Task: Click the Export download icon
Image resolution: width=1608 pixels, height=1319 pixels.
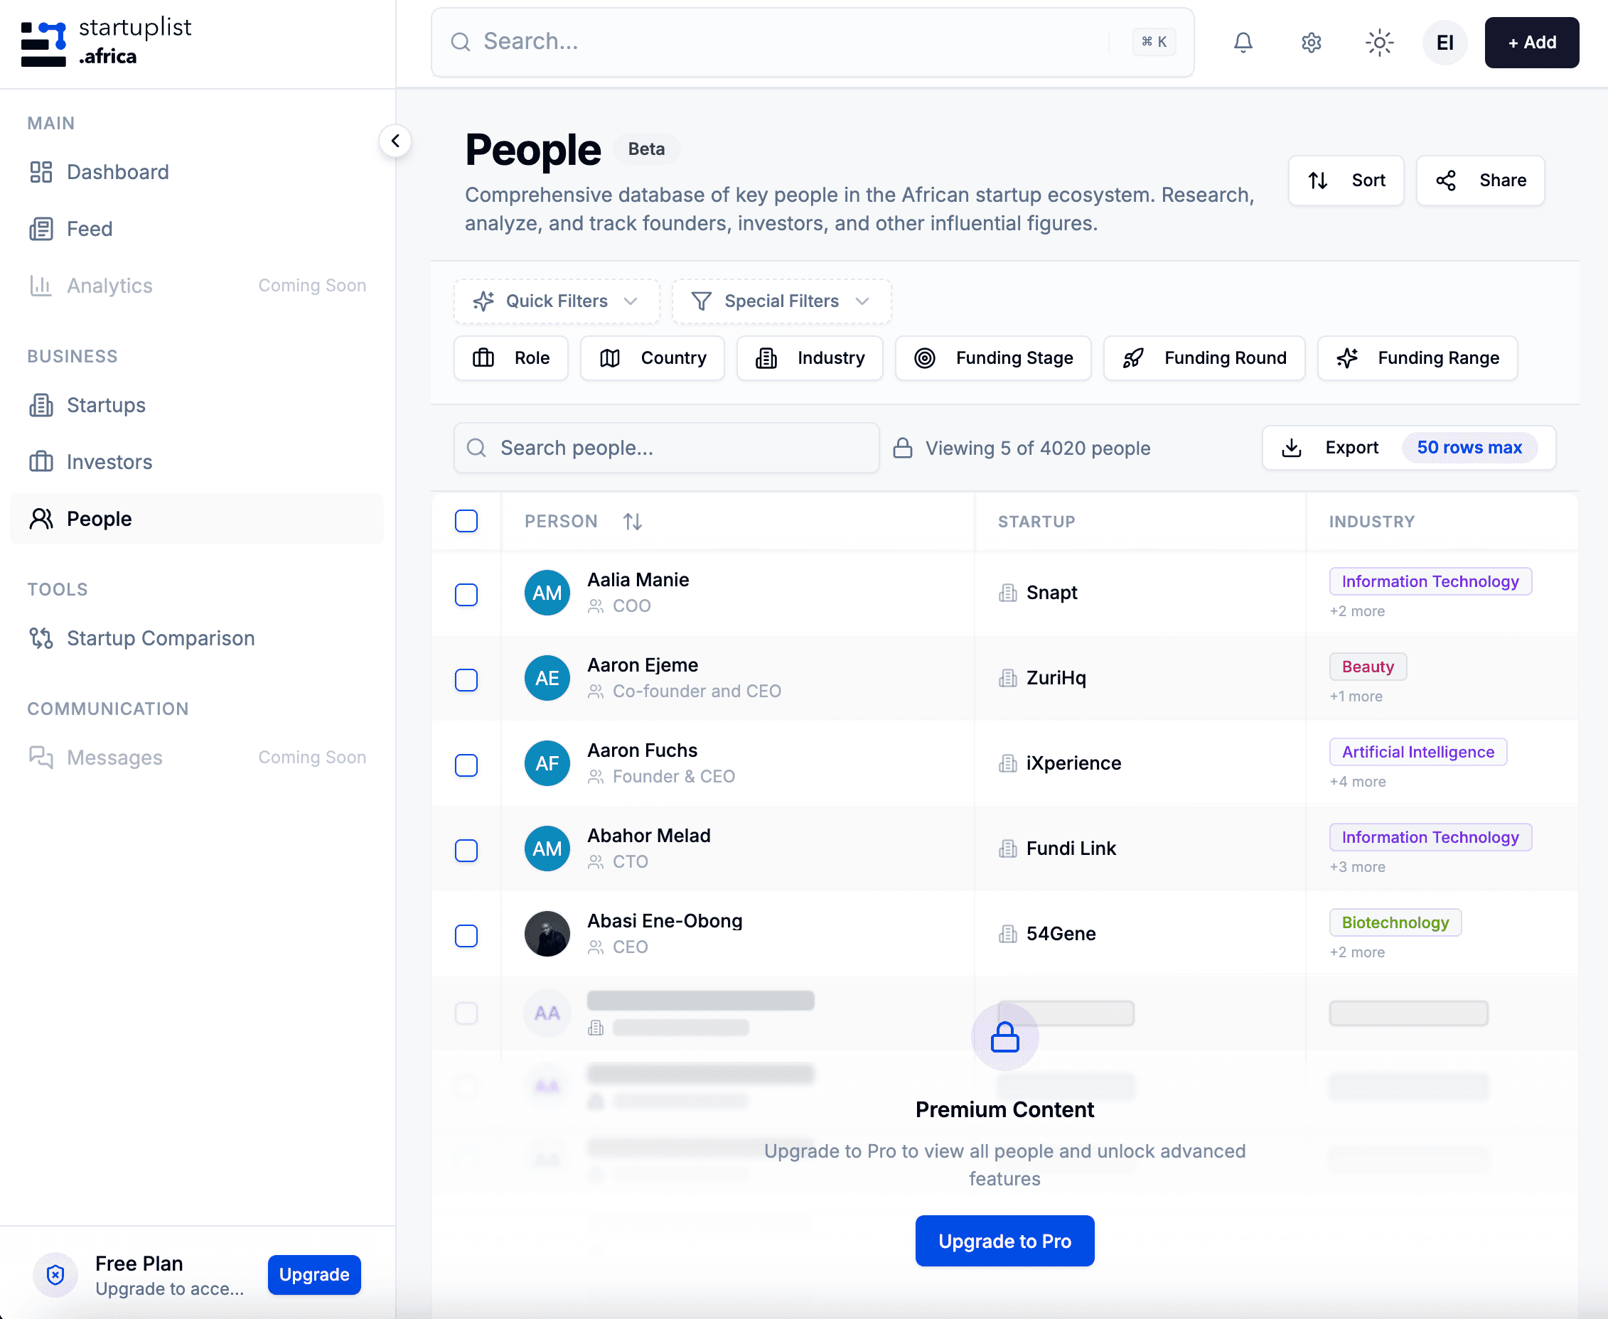Action: pos(1291,448)
